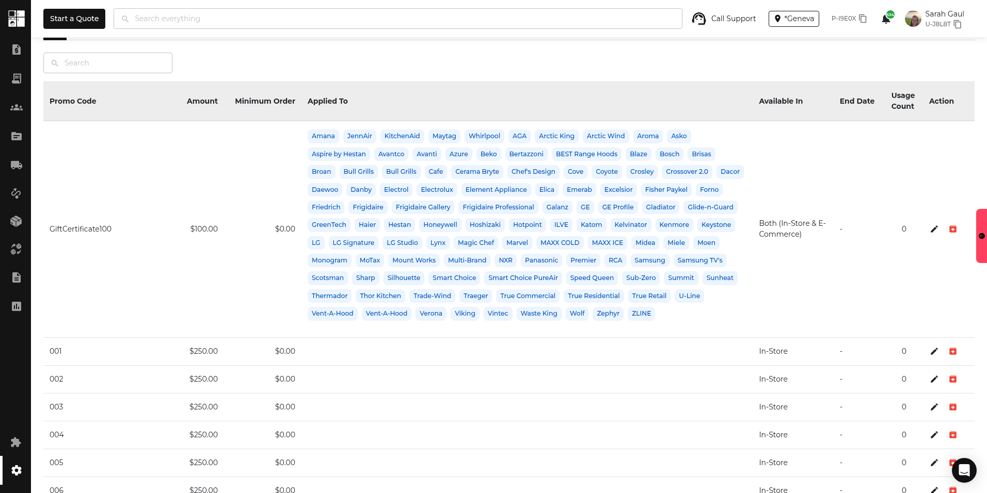Viewport: 987px width, 493px height.
Task: Delete promo code 001
Action: [953, 351]
